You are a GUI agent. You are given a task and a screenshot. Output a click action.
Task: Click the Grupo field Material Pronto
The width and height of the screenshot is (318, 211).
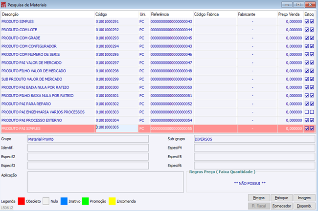(88, 139)
